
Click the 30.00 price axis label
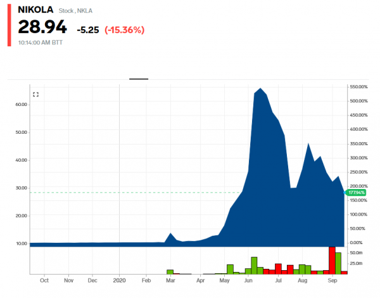click(22, 188)
